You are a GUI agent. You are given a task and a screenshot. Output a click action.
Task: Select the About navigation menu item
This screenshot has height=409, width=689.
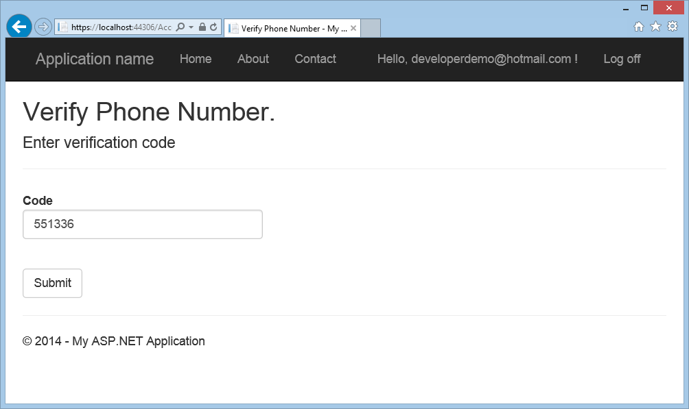pyautogui.click(x=253, y=60)
